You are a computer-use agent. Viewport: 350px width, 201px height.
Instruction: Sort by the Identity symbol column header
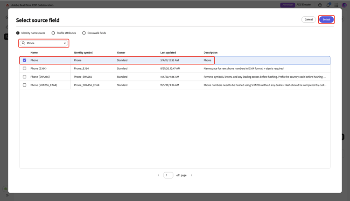(x=83, y=53)
